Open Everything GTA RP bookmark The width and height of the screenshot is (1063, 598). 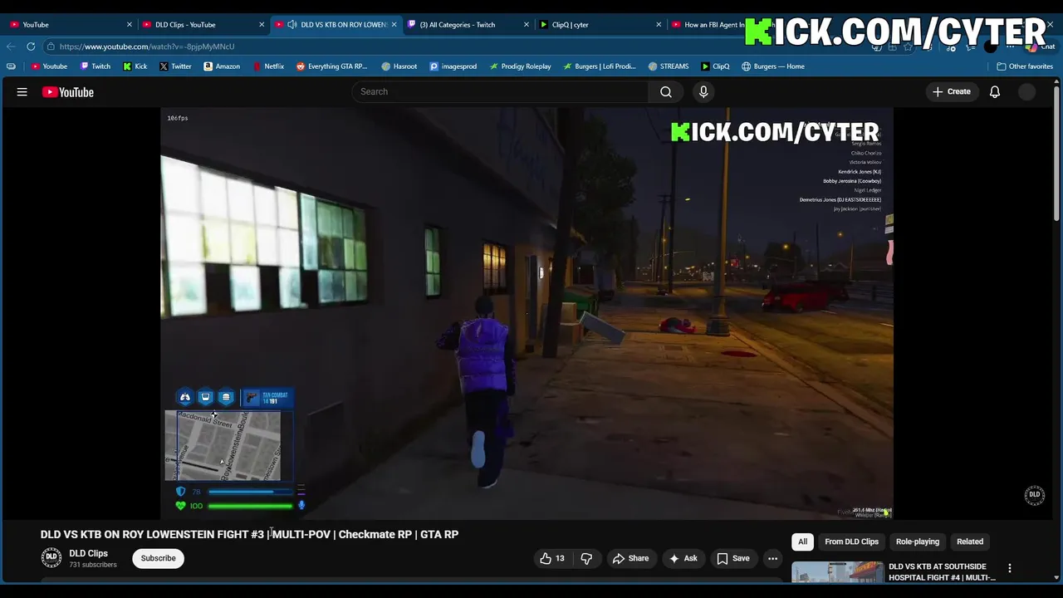[331, 66]
